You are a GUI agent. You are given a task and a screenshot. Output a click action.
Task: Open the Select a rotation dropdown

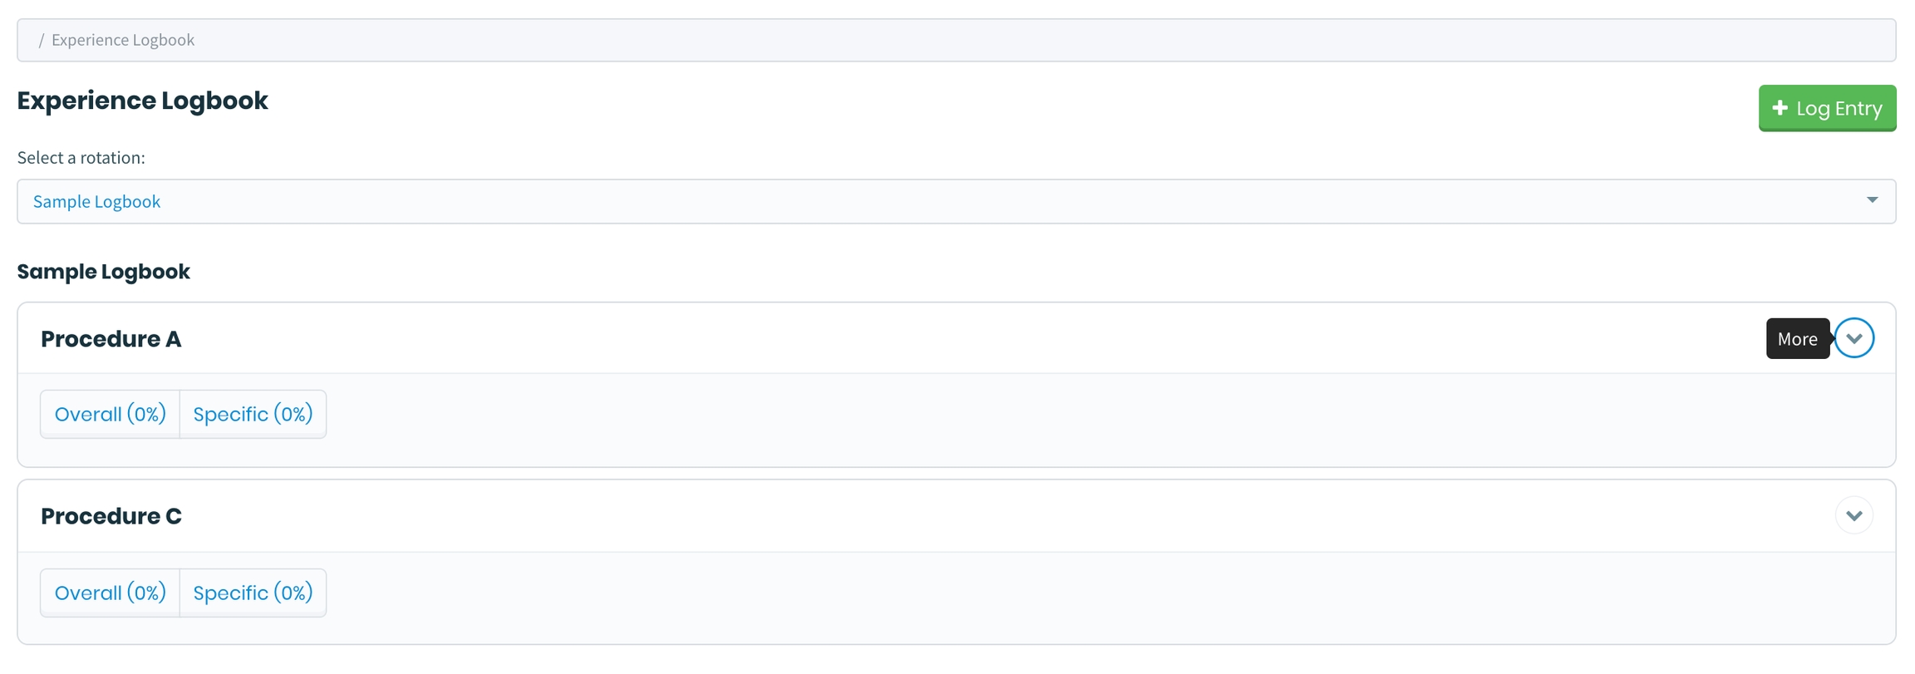(956, 201)
